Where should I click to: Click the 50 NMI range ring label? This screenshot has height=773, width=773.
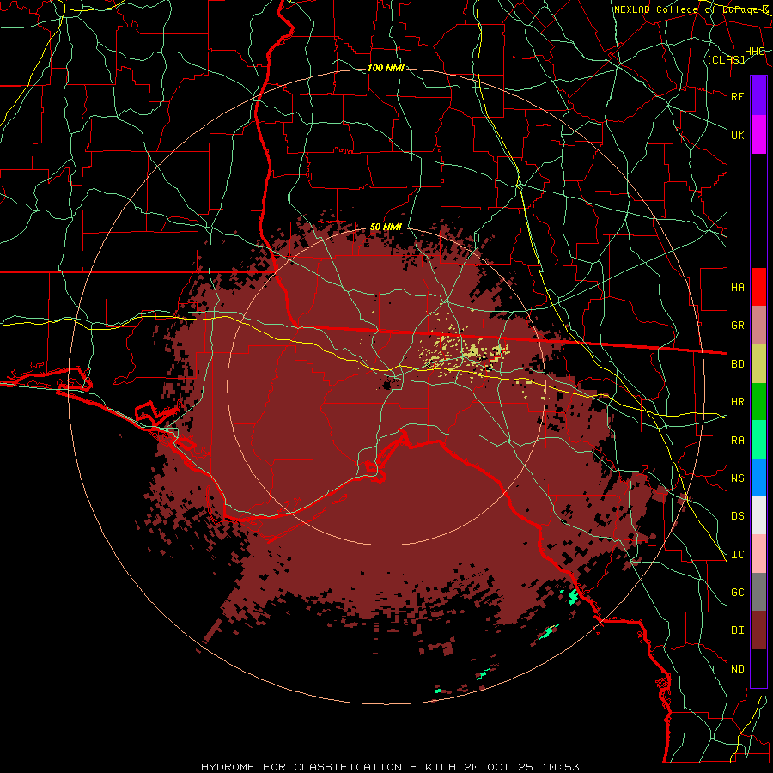[x=386, y=227]
